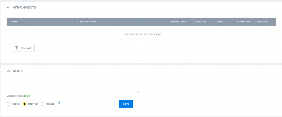Save the note
This screenshot has height=117, width=282.
(x=126, y=104)
